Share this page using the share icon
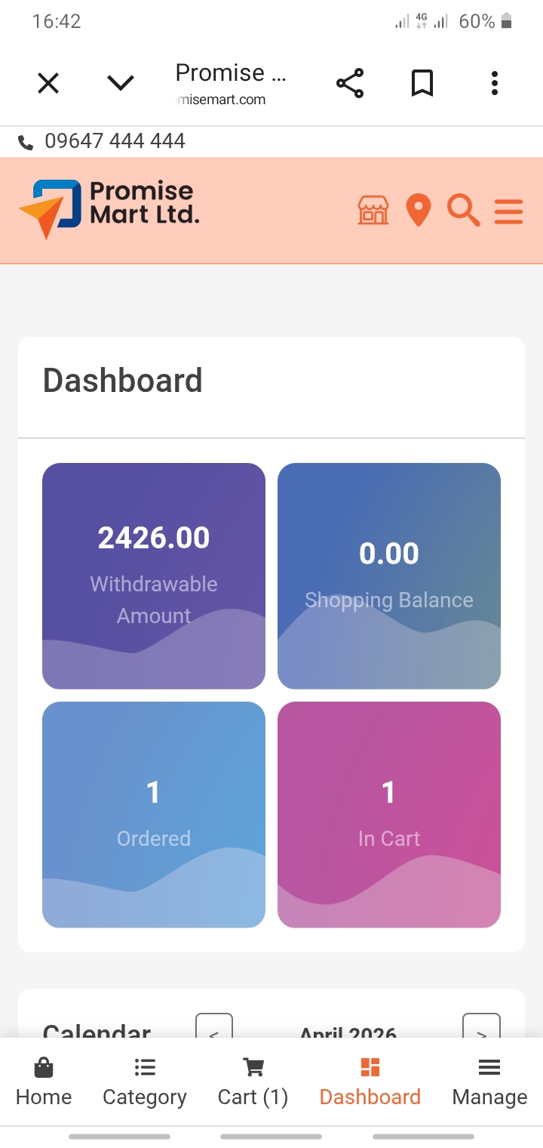The height and width of the screenshot is (1148, 543). 350,83
